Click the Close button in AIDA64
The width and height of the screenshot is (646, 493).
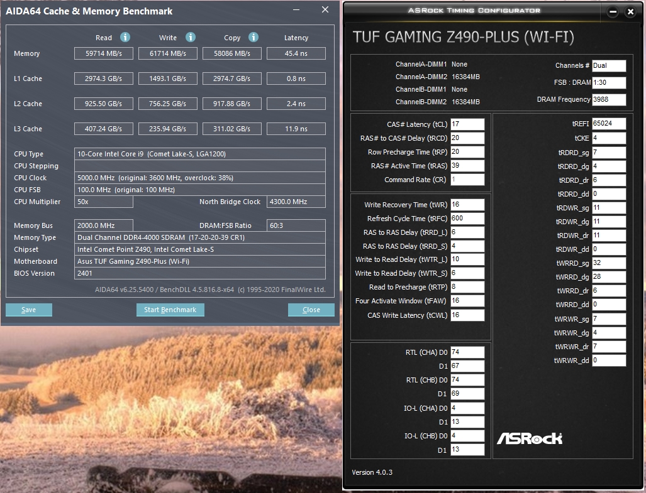311,310
